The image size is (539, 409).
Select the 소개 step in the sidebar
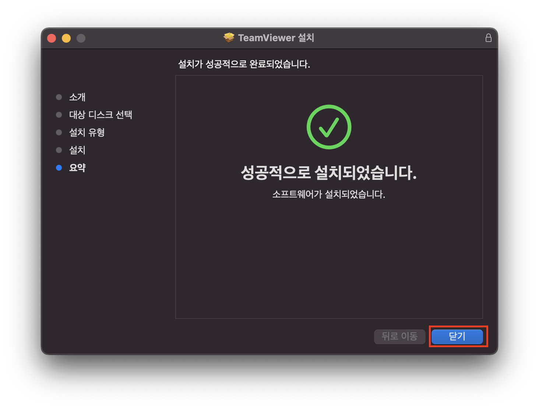pos(77,97)
